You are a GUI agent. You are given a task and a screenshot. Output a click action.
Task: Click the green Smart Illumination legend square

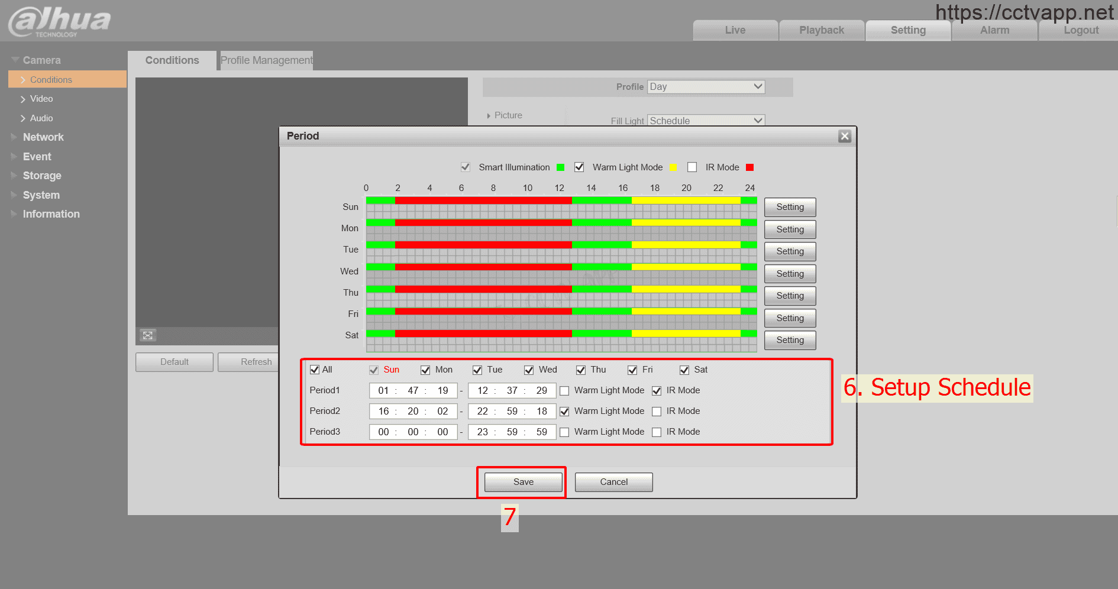560,167
